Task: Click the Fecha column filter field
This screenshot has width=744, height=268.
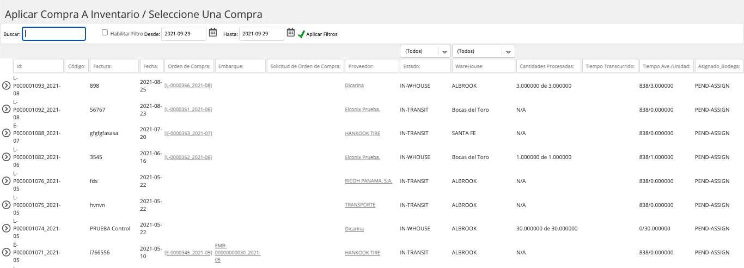Action: (x=151, y=66)
